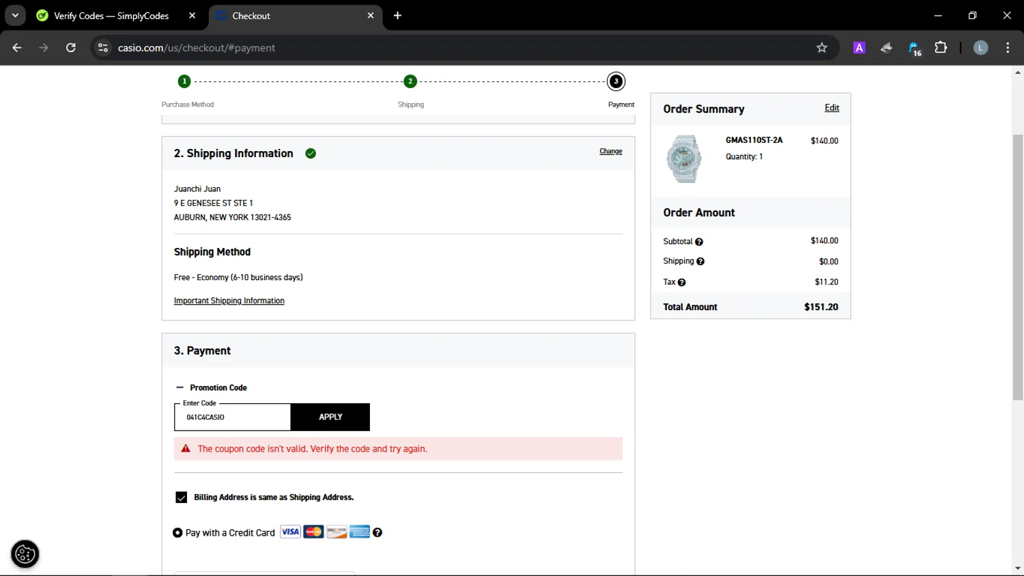
Task: Open cookie settings icon
Action: tap(25, 554)
